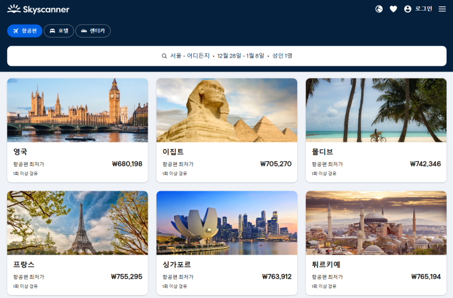The image size is (453, 298).
Task: Switch to the 호텔 hotels tab
Action: [x=59, y=31]
